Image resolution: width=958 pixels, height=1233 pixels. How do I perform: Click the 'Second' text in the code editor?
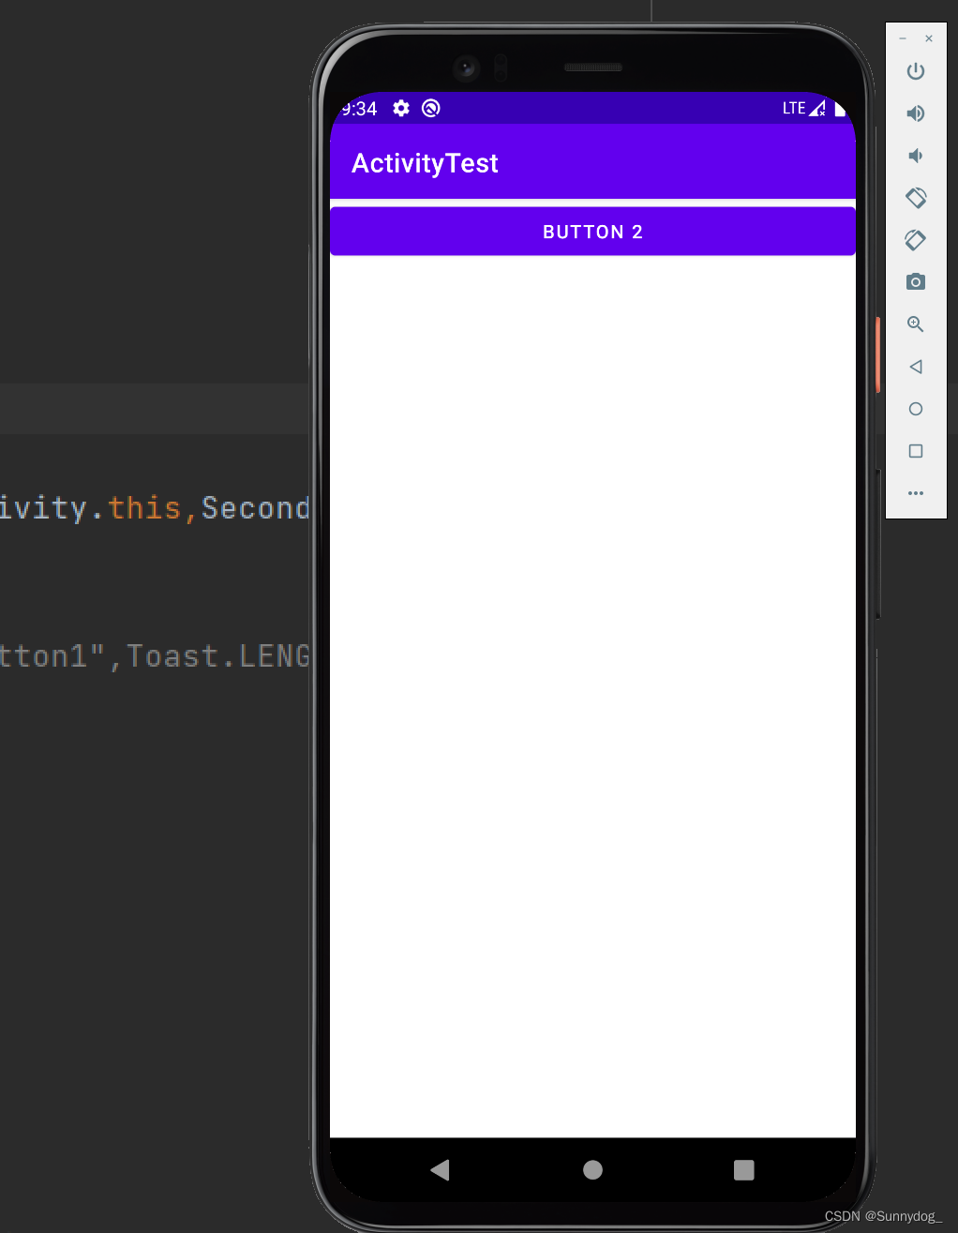click(256, 507)
